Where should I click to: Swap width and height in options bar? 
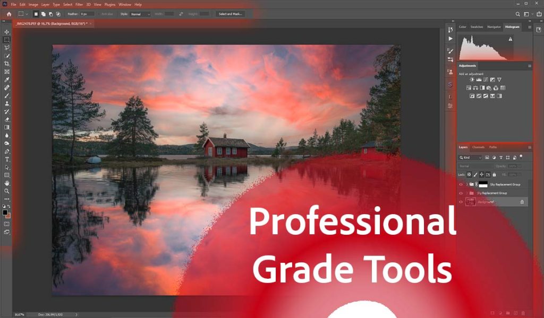(181, 14)
